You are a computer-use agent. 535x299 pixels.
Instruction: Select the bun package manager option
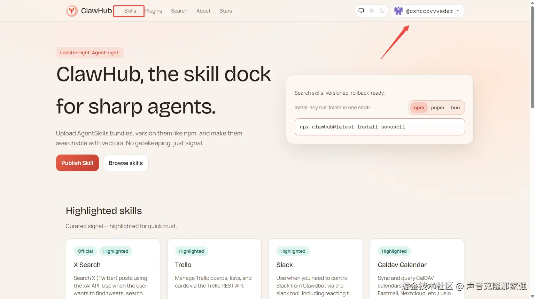tap(455, 108)
